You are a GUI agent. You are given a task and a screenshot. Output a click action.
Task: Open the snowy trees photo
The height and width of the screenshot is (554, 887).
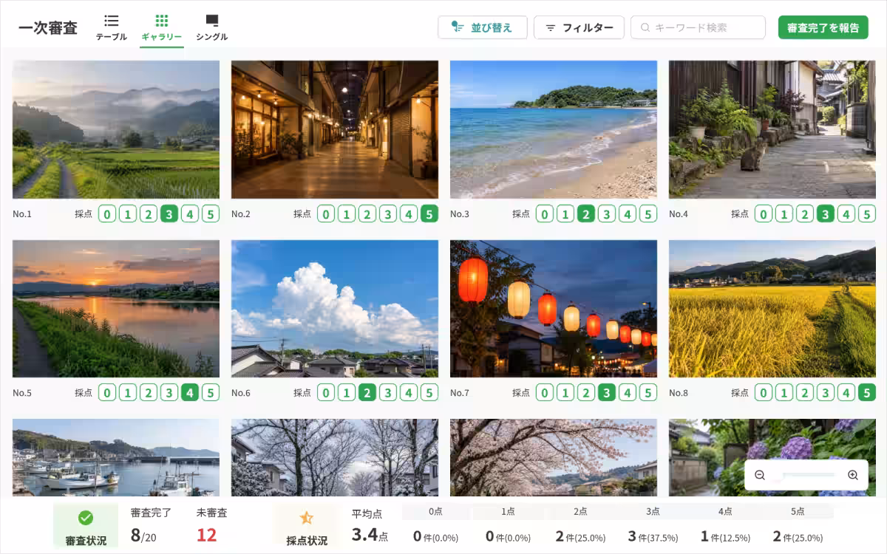(x=335, y=458)
